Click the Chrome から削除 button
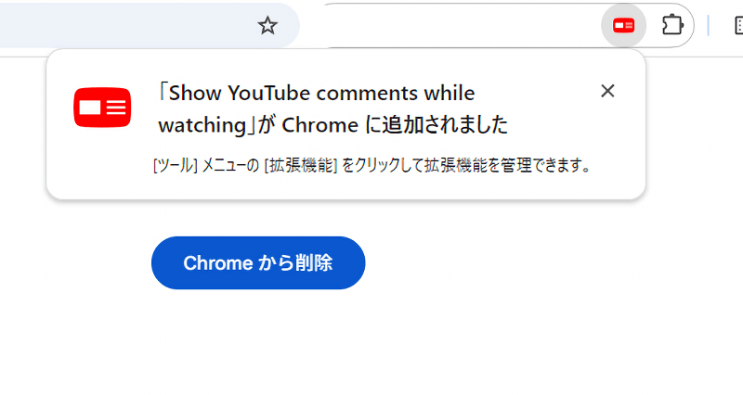Viewport: 743px width, 395px height. coord(258,262)
